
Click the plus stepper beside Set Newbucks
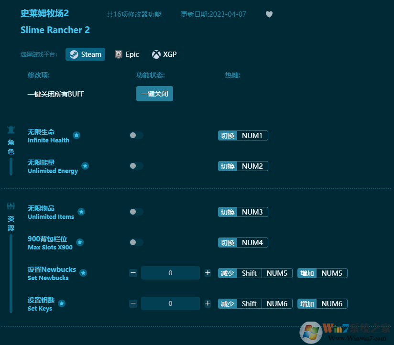pos(207,273)
